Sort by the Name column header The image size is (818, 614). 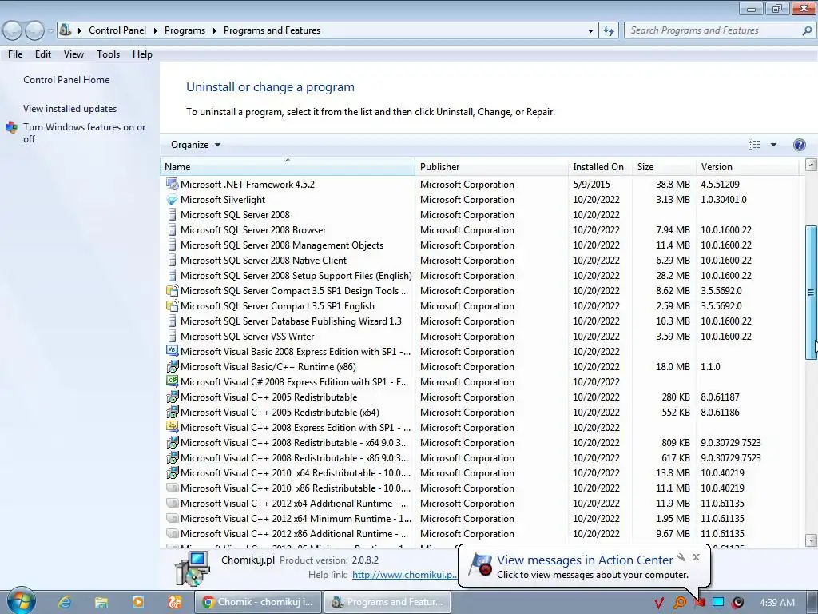[x=288, y=167]
